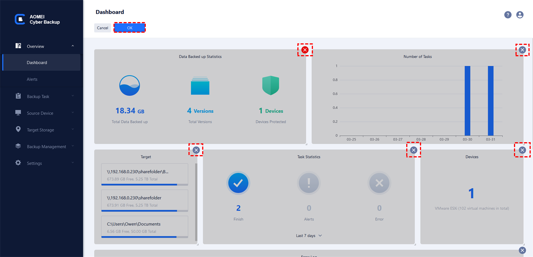Viewport: 533px width, 257px height.
Task: Click the Settings gear icon
Action: click(x=18, y=163)
